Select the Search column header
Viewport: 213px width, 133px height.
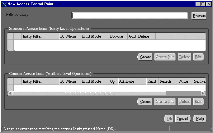tap(168, 81)
